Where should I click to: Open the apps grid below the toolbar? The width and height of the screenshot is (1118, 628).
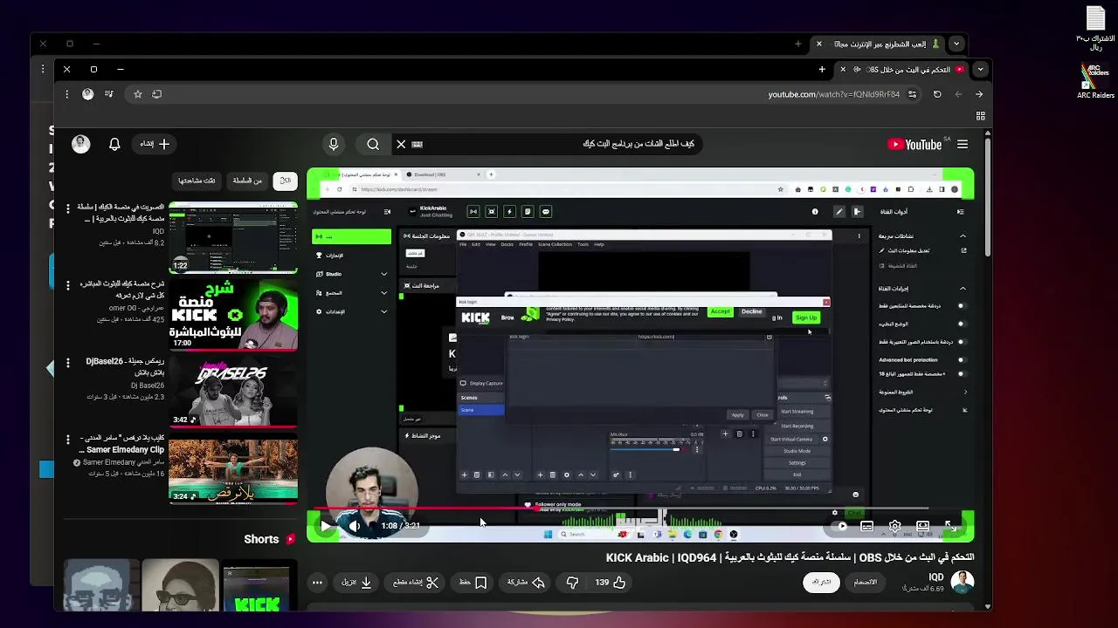(980, 116)
